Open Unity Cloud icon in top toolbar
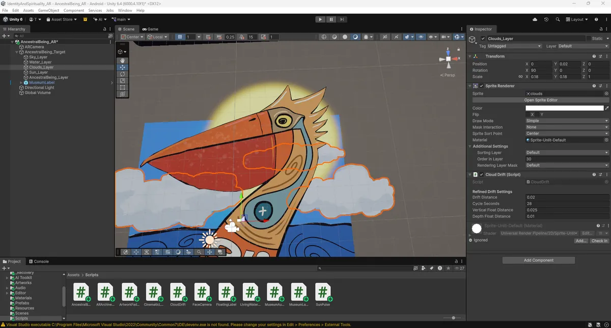 [535, 19]
